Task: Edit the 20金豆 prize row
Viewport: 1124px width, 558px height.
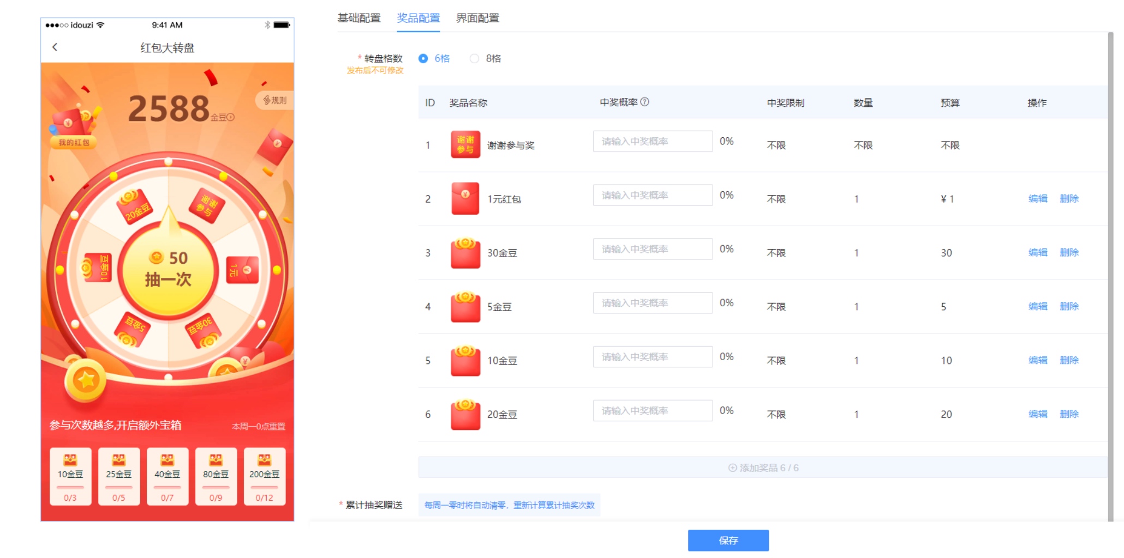Action: click(1038, 414)
